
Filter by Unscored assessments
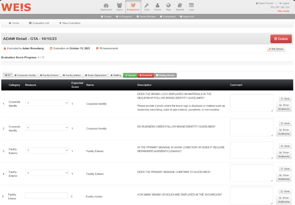[x=146, y=75]
